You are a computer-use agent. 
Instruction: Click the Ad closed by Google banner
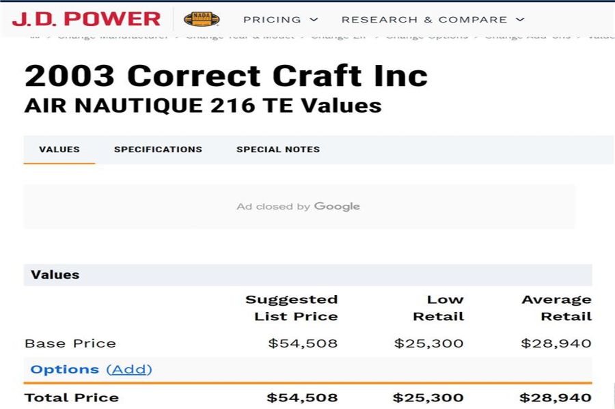pos(299,206)
